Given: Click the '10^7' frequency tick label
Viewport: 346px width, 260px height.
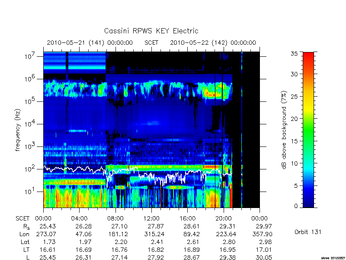Looking at the screenshot, I should point(30,56).
